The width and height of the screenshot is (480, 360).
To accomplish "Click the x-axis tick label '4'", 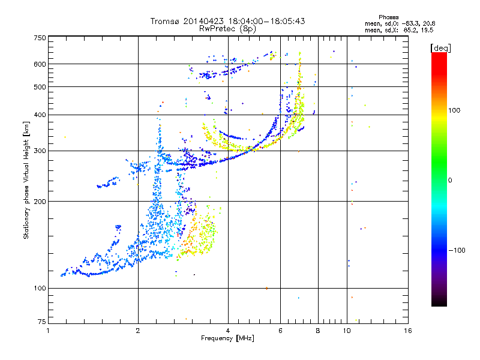I will pos(228,331).
